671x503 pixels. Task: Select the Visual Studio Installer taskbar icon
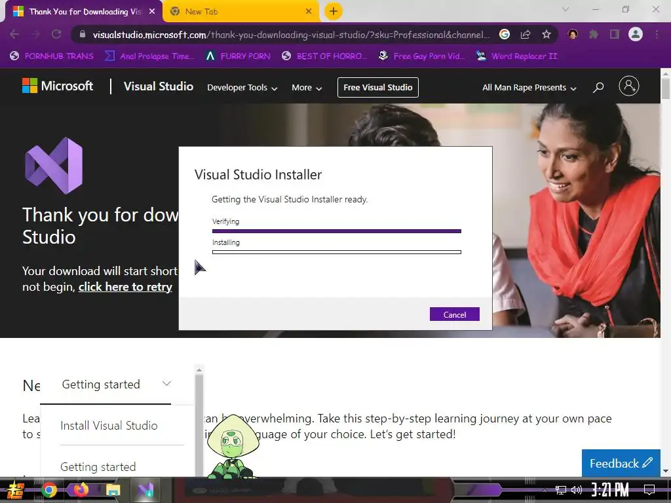tap(145, 490)
